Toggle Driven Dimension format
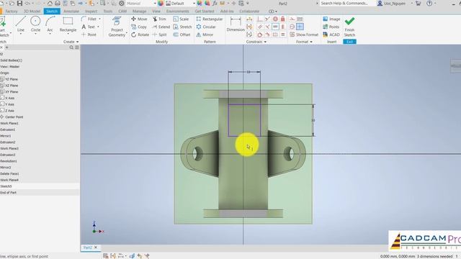The height and width of the screenshot is (259, 461). coord(300,19)
